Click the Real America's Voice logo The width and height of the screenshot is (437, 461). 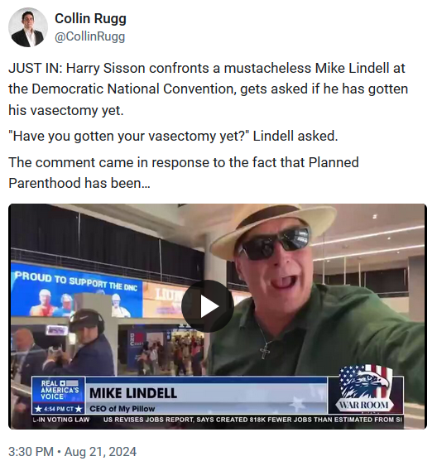point(58,390)
